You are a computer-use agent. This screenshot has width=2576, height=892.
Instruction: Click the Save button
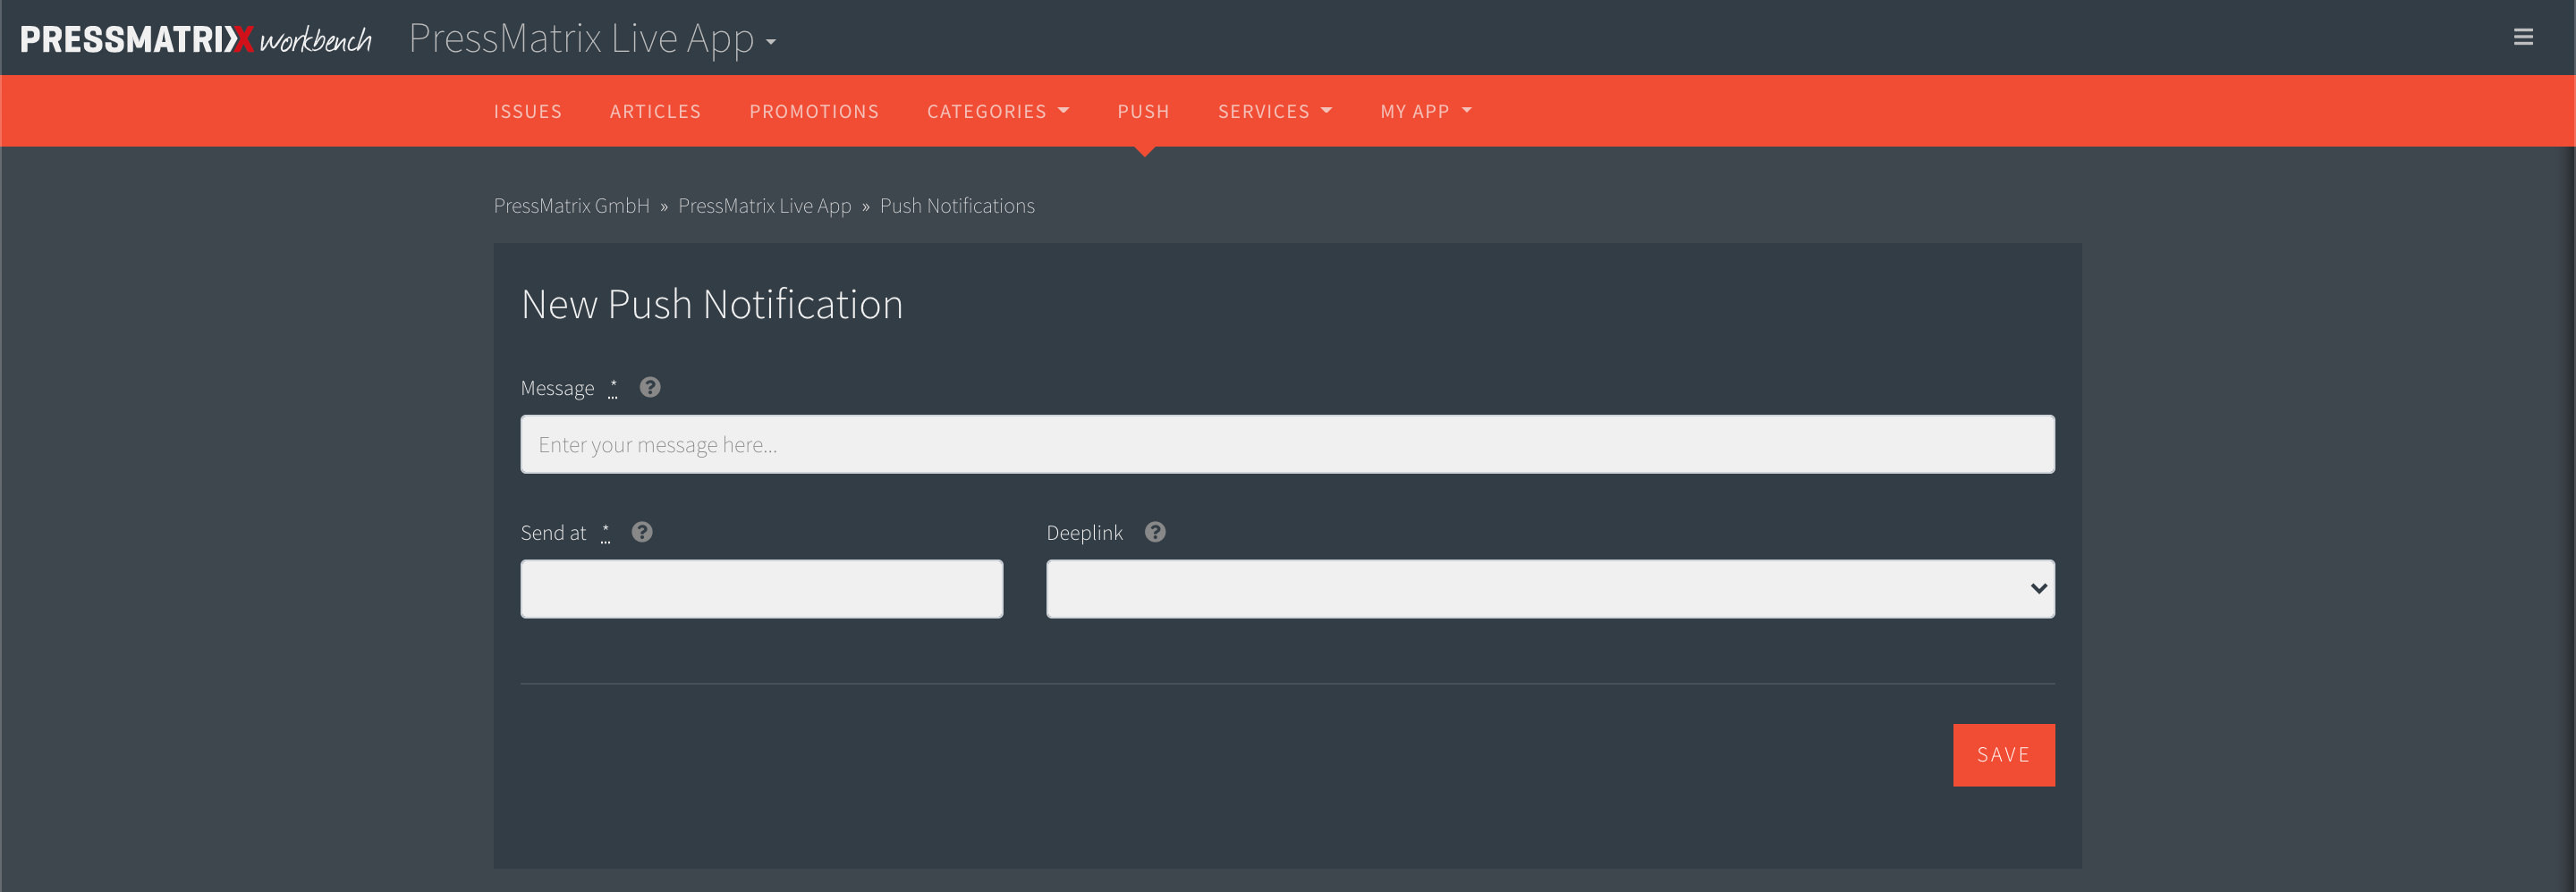2003,755
